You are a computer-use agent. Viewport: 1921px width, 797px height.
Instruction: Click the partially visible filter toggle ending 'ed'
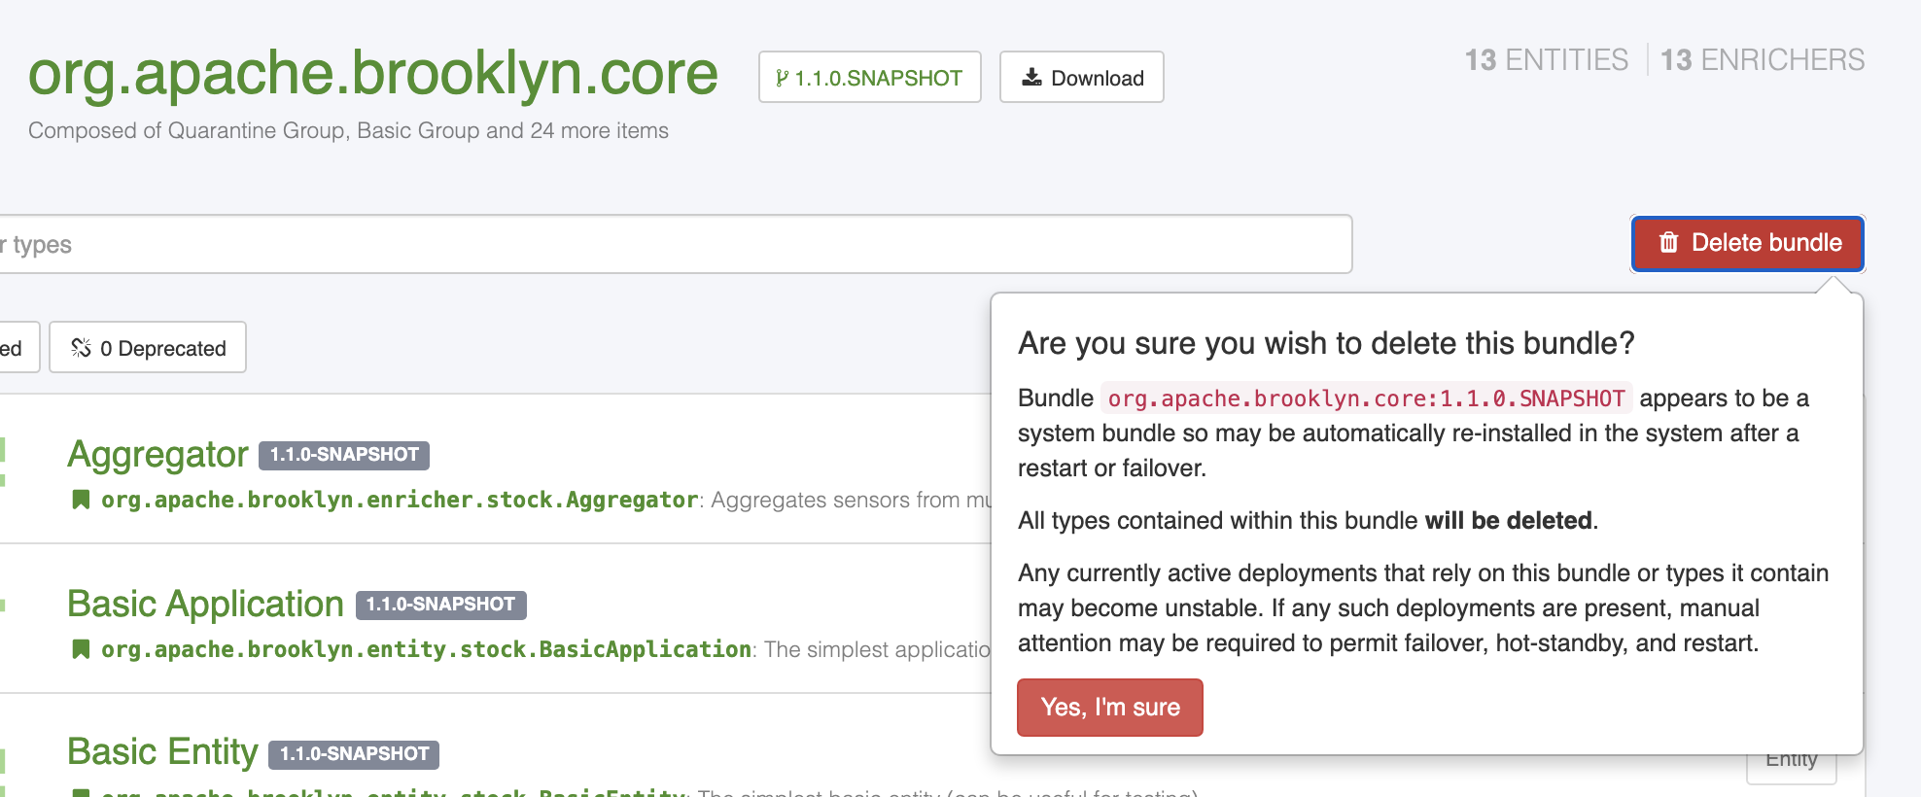tap(18, 347)
